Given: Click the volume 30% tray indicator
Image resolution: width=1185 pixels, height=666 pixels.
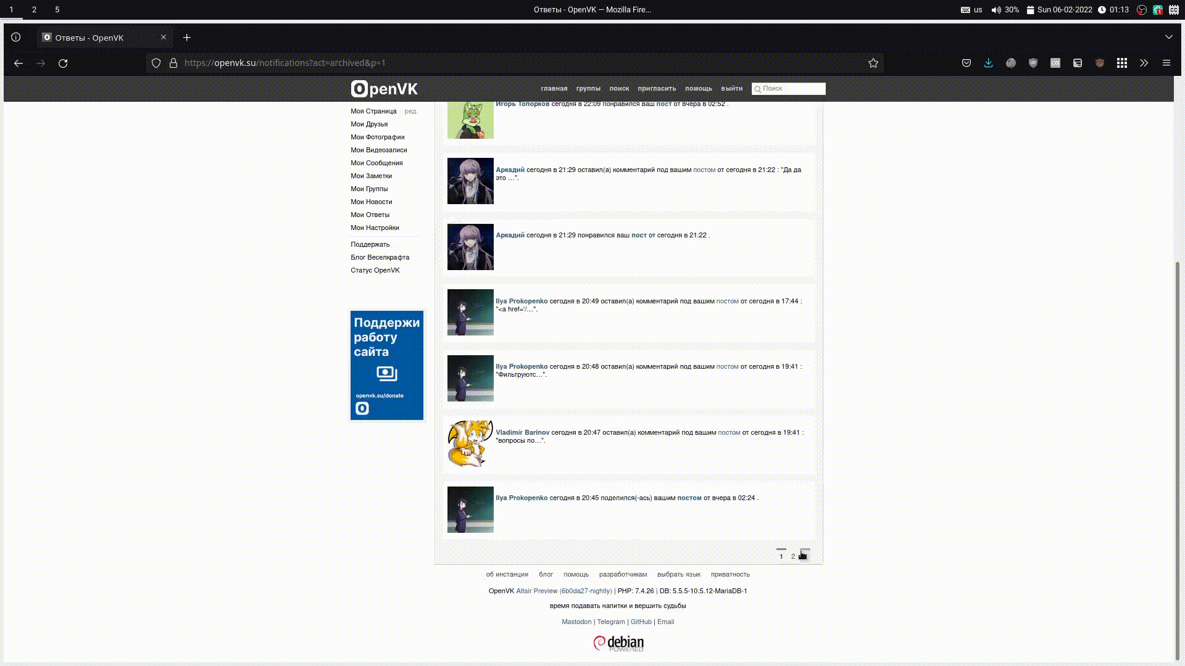Looking at the screenshot, I should [1005, 10].
